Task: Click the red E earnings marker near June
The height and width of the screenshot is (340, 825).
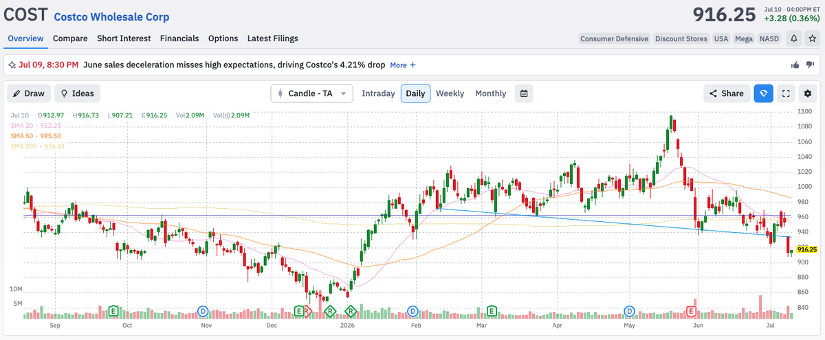Action: click(691, 311)
